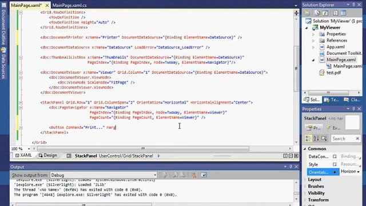Screen dimensions: 366x206
Task: Collapse the Grid.RowDefinitions code block
Action: [21, 13]
